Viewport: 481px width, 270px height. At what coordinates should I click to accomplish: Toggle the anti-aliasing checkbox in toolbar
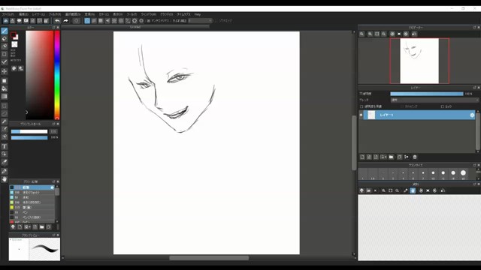[149, 21]
